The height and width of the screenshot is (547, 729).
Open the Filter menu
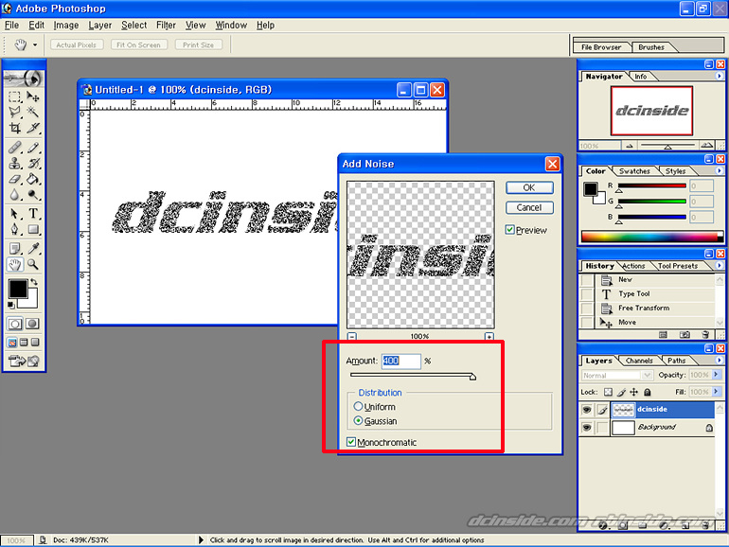(x=166, y=26)
